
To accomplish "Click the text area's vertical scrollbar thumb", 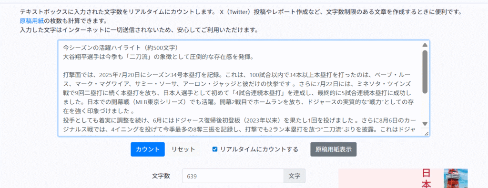I will click(x=425, y=72).
